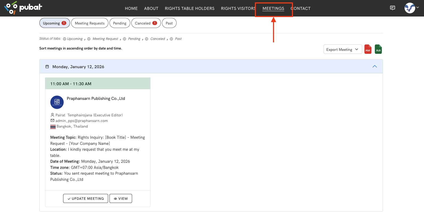Click the admin_pps@praphansarn.com email address
Image resolution: width=424 pixels, height=212 pixels.
point(81,121)
